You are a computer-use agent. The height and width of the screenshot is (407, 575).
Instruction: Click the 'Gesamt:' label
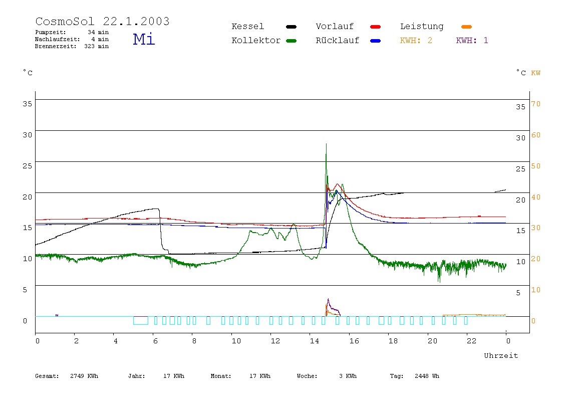tap(47, 376)
